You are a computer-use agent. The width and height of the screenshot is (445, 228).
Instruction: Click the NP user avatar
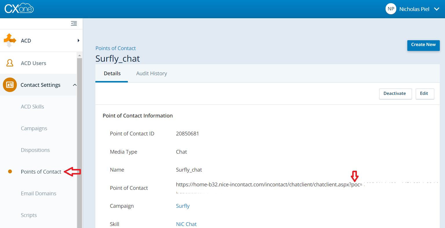pos(391,9)
